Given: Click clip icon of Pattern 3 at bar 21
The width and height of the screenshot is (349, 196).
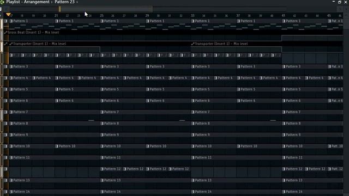Looking at the screenshot, I should pyautogui.click(x=57, y=66).
